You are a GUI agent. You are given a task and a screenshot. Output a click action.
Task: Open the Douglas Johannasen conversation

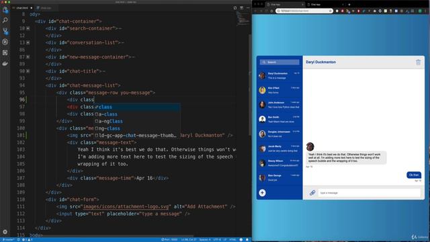279,134
